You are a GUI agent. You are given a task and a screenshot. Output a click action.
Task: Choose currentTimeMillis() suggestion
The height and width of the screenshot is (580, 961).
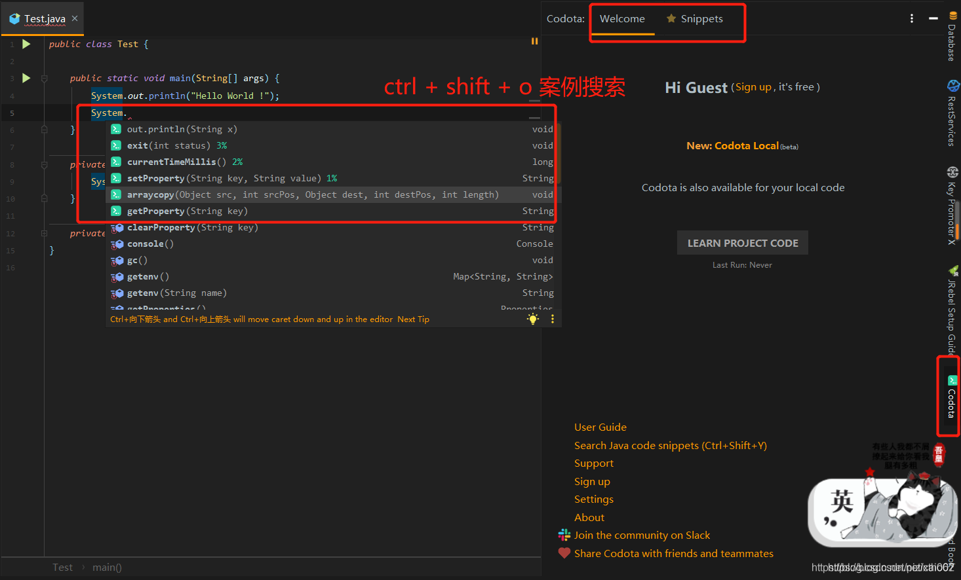click(x=333, y=162)
